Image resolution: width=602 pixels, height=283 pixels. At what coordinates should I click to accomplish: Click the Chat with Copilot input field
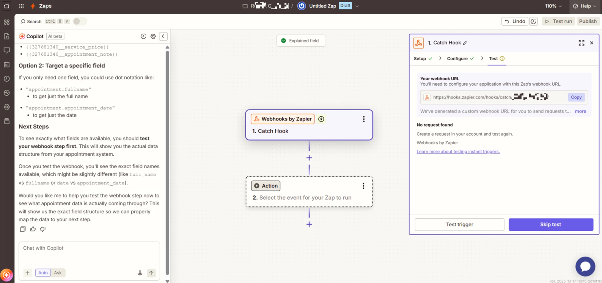[89, 253]
